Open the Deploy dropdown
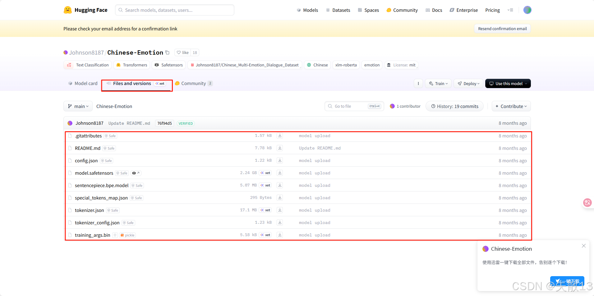The image size is (594, 296). click(x=468, y=83)
